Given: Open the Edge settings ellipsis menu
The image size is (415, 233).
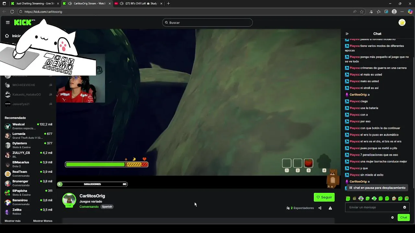Looking at the screenshot, I should pyautogui.click(x=402, y=12).
